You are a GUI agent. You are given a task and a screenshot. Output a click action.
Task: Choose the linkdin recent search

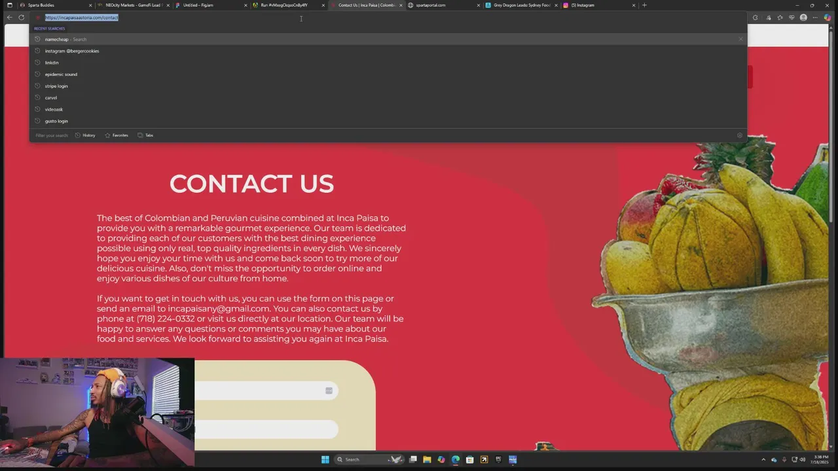[x=388, y=63]
